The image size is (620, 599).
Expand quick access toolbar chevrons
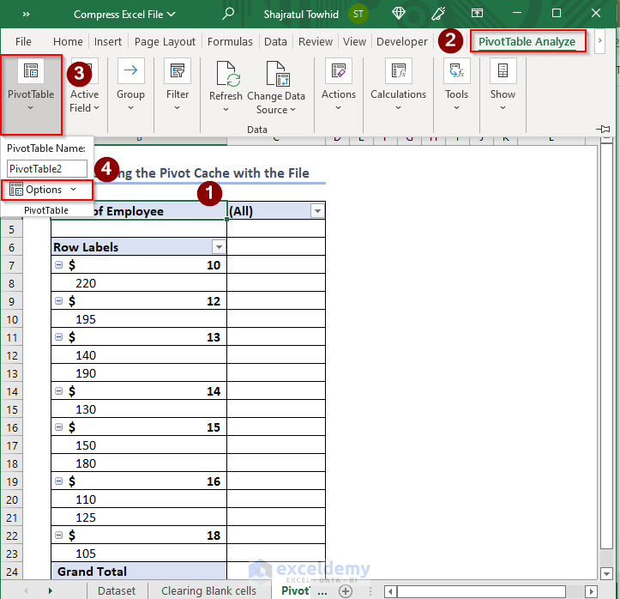point(26,15)
